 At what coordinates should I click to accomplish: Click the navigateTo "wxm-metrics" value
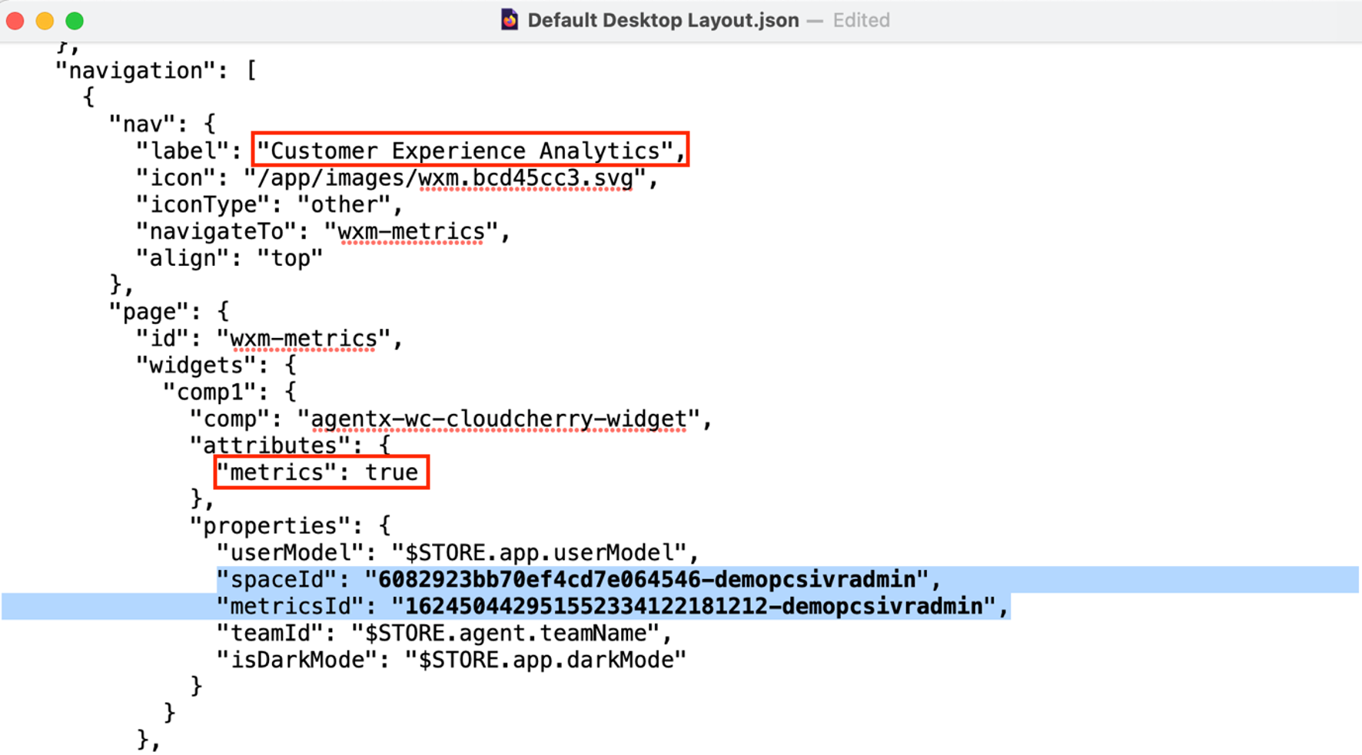tap(411, 231)
